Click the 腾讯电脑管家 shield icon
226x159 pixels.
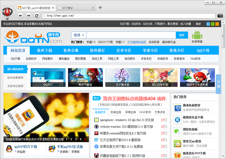pos(177,108)
